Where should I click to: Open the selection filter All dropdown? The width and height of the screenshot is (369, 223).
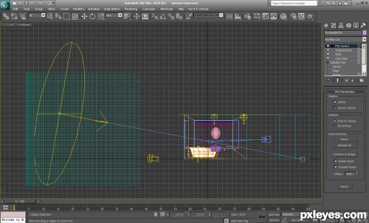(37, 15)
